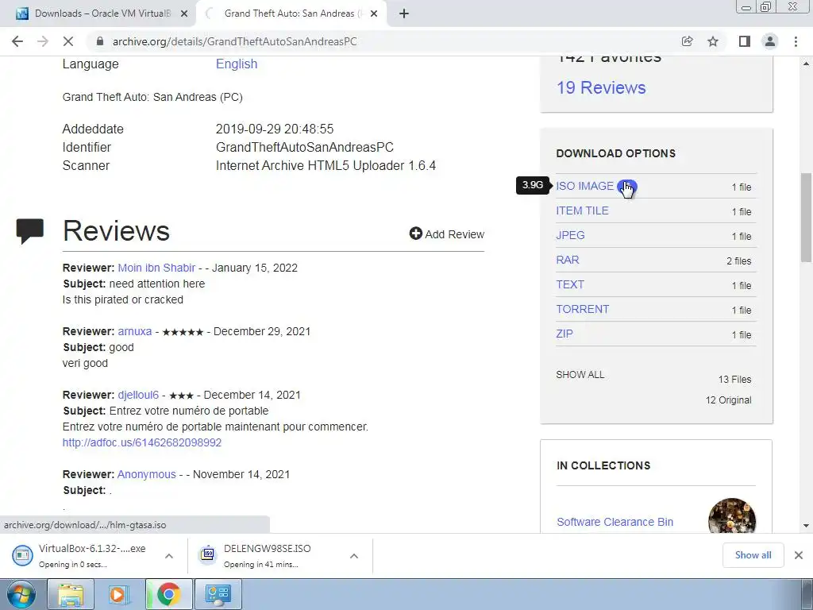Open reviewer arnuxa profile
The width and height of the screenshot is (813, 610).
tap(135, 331)
